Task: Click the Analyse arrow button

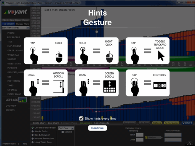Action: [154, 137]
